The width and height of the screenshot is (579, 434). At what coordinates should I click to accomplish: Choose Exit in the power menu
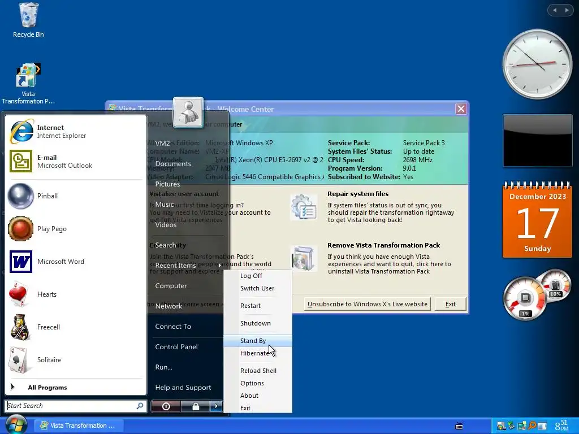coord(258,408)
